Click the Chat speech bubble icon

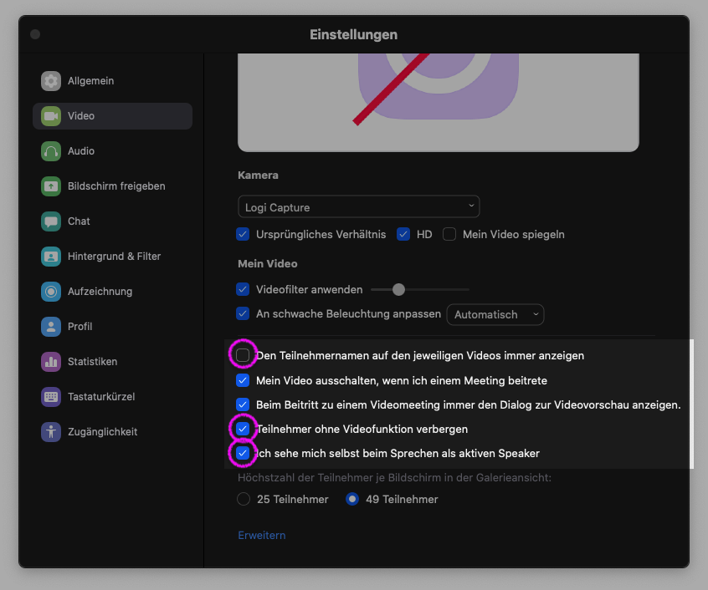pos(51,221)
